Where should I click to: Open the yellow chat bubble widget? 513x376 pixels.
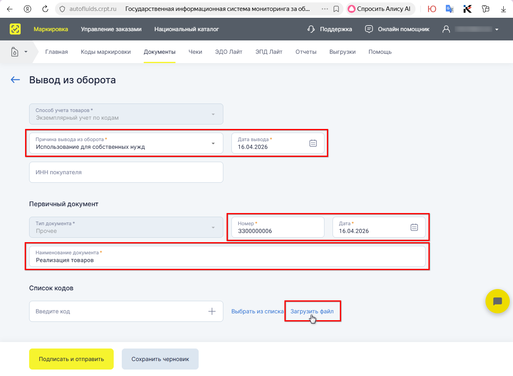497,301
